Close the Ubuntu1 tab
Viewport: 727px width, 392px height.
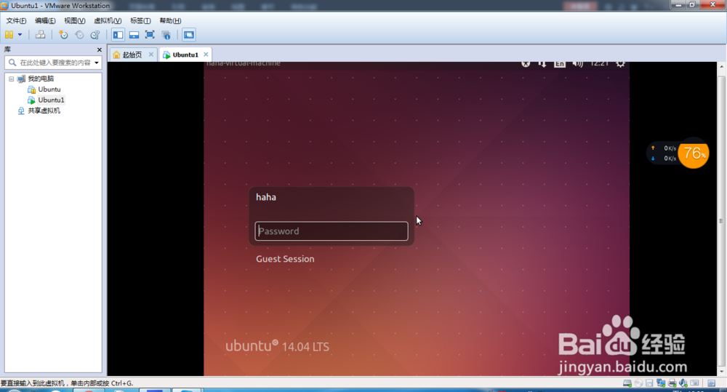(x=206, y=55)
